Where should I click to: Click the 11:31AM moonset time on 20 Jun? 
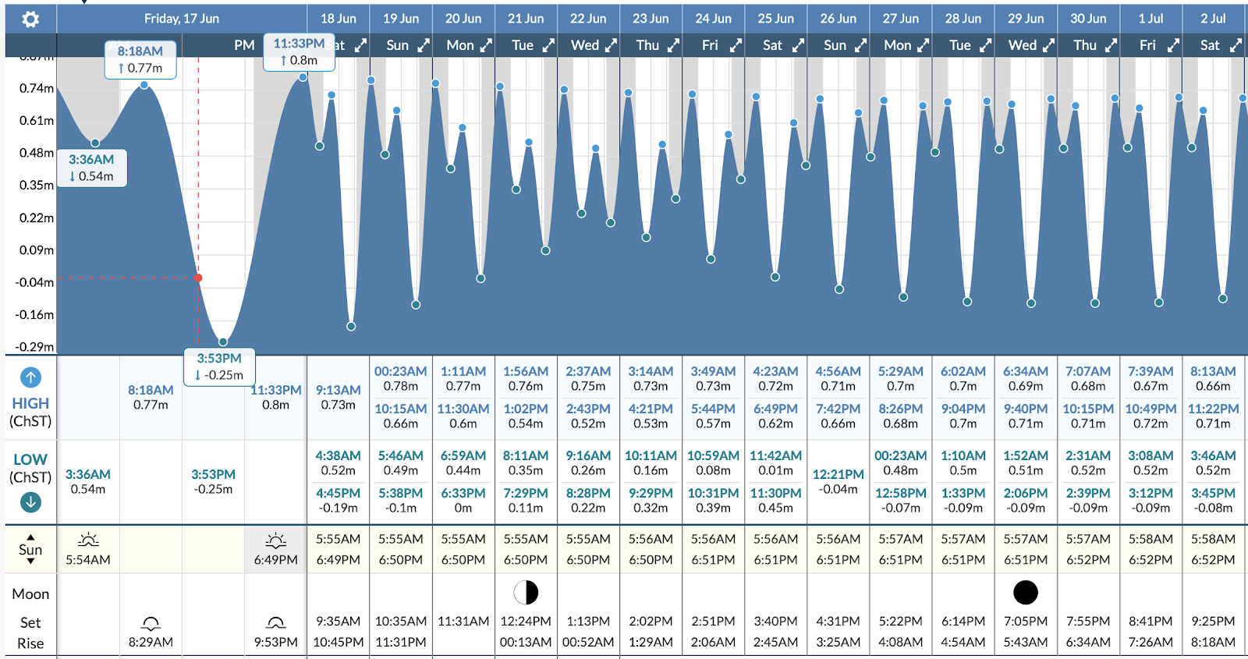coord(463,622)
